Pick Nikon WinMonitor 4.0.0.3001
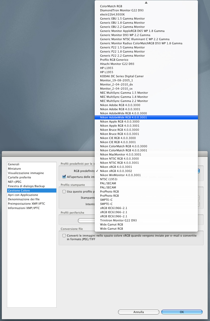Image resolution: width=210 pixels, height=321 pixels. (x=146, y=175)
